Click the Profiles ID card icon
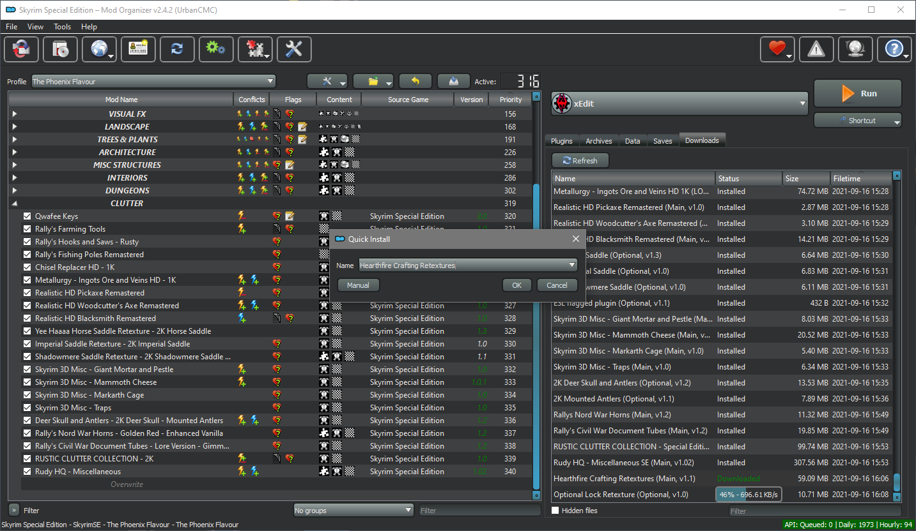The width and height of the screenshot is (916, 531). click(x=138, y=49)
